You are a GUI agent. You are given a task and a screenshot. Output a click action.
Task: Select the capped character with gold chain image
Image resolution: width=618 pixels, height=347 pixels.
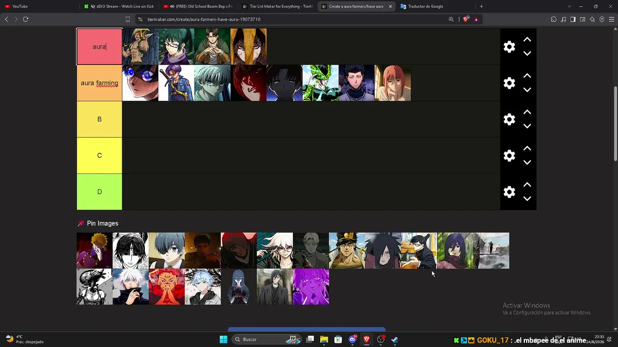pos(347,251)
